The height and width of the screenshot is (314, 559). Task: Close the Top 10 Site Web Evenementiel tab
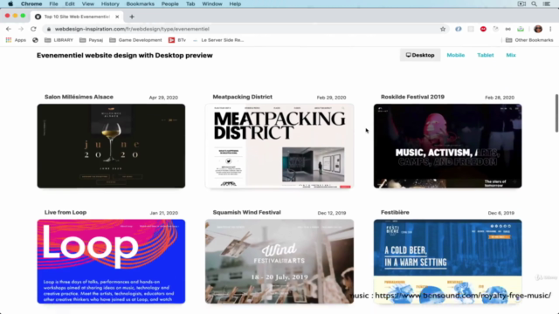tap(117, 17)
